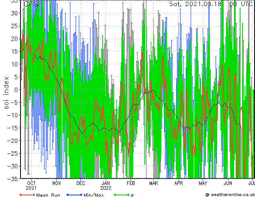Click the 30 tick label on y-axis
255x197 pixels.
tap(14, 13)
